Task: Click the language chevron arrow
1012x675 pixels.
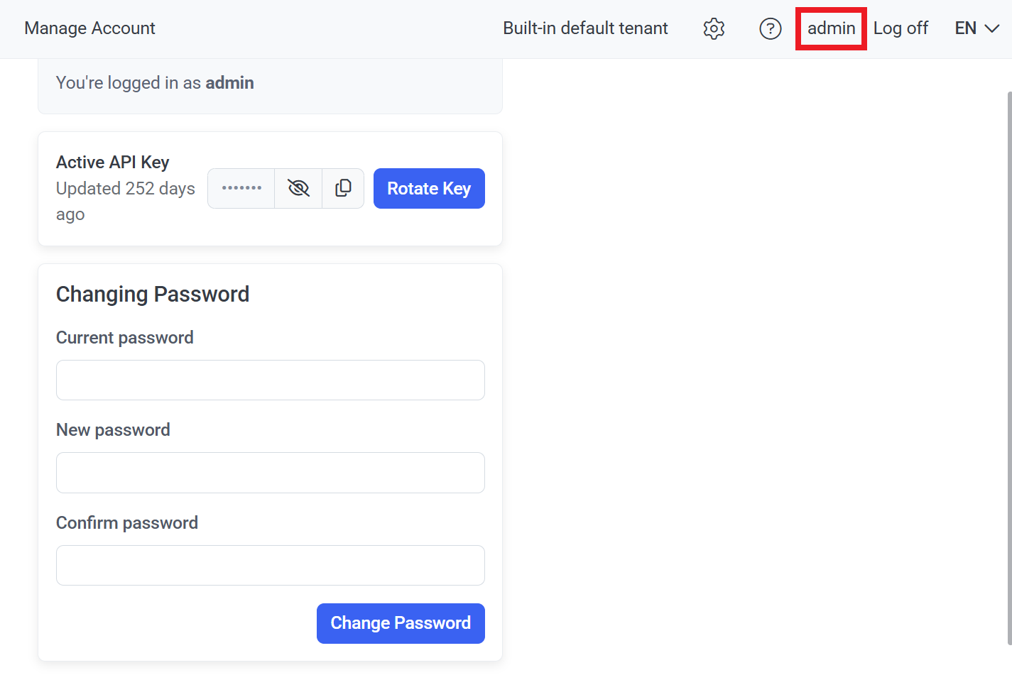Action: pos(992,28)
